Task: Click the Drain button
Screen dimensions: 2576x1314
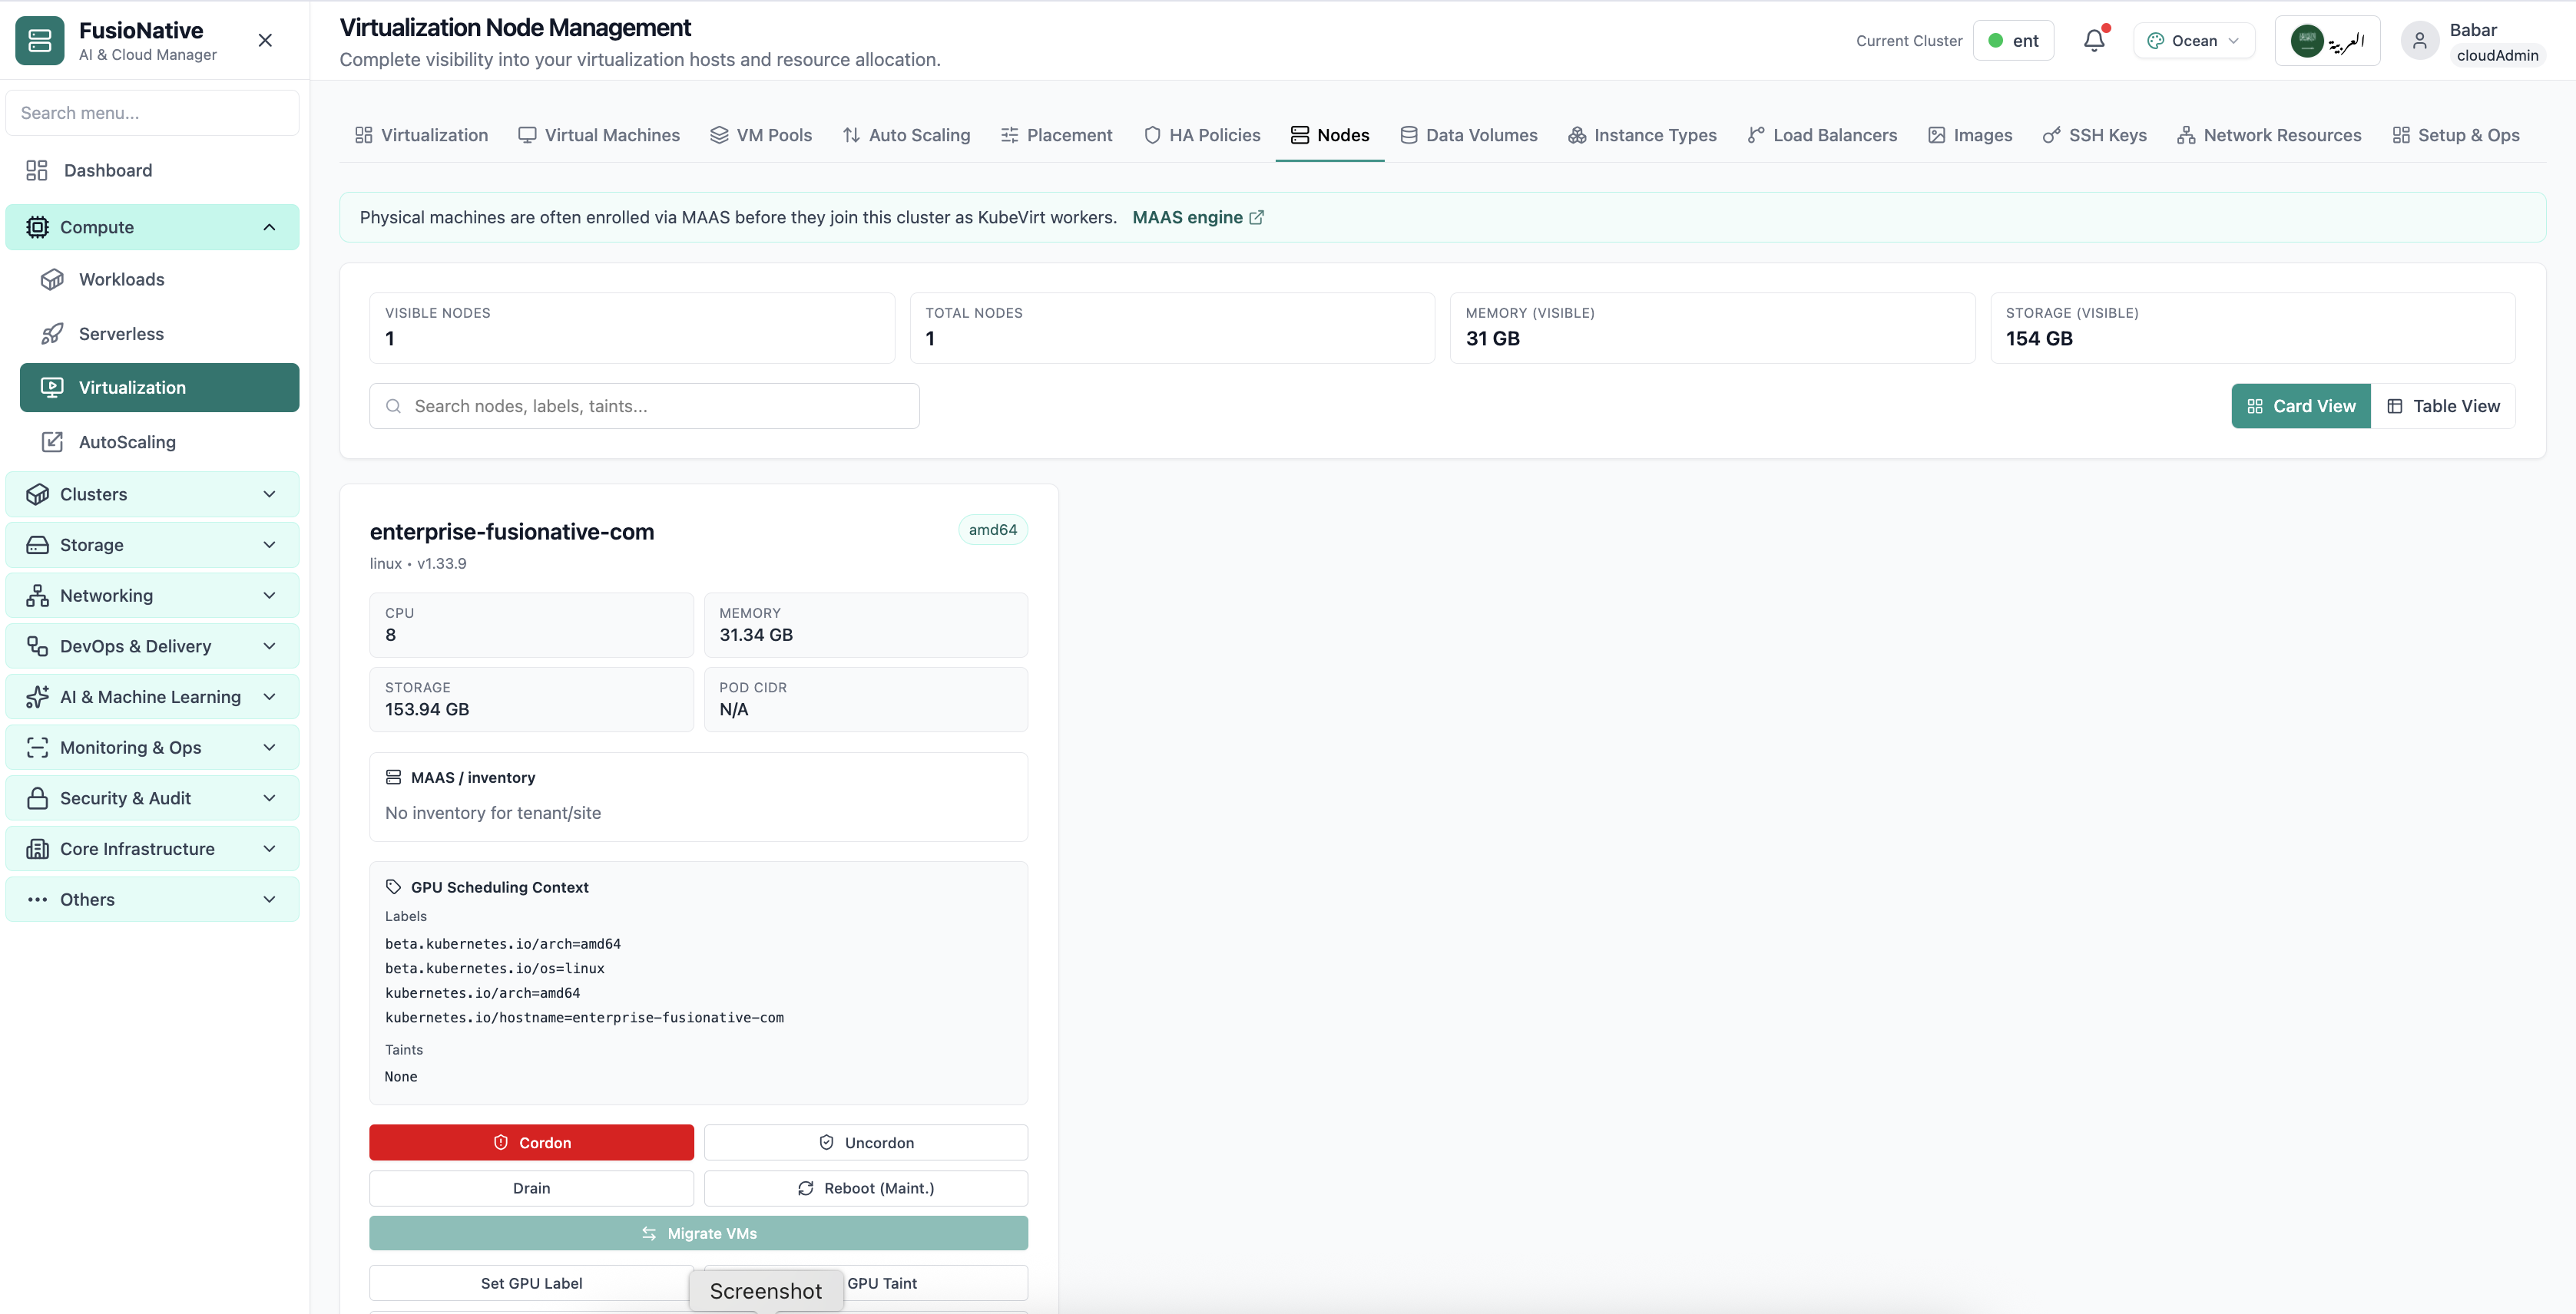Action: pyautogui.click(x=531, y=1188)
